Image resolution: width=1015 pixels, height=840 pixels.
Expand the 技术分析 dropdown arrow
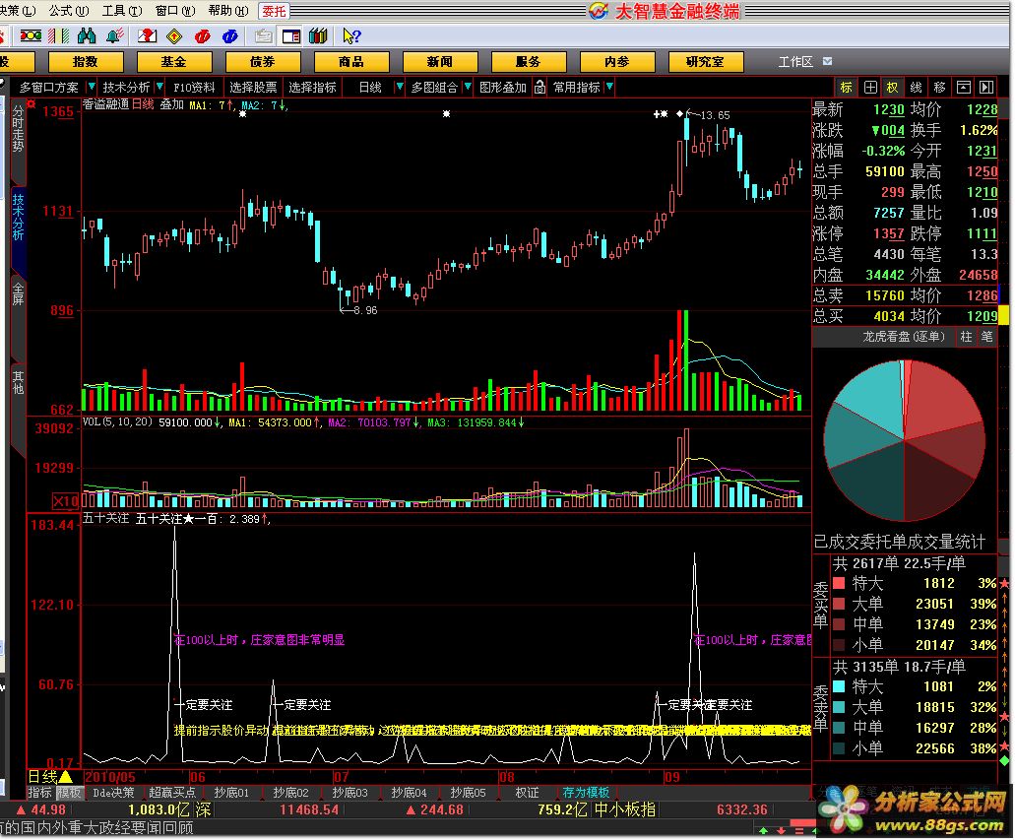click(x=159, y=87)
